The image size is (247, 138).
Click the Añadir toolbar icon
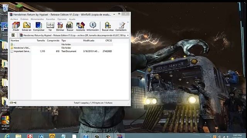pyautogui.click(x=16, y=26)
